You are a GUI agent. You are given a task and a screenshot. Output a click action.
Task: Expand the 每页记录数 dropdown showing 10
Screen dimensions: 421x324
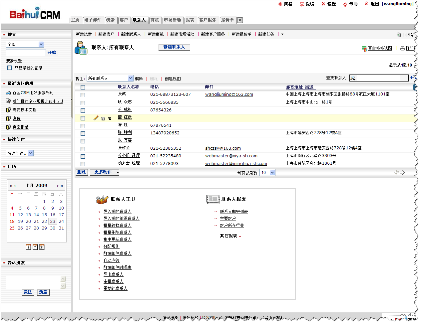click(x=267, y=173)
